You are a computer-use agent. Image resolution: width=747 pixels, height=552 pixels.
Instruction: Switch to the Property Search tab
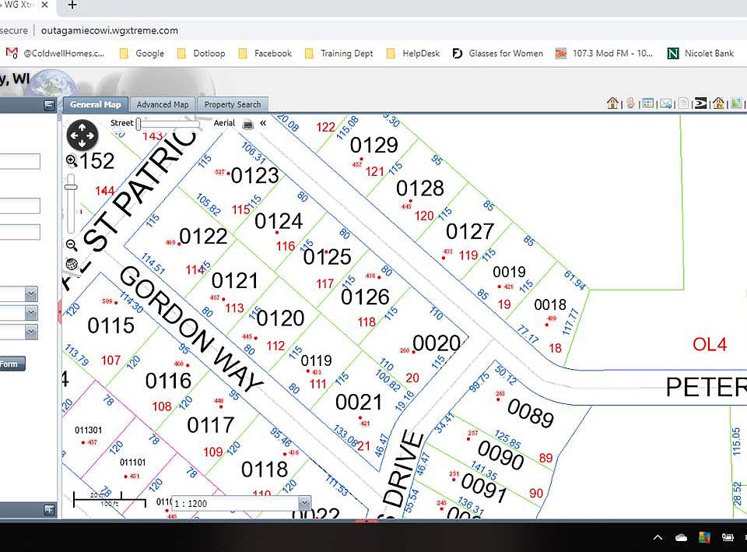click(x=233, y=104)
